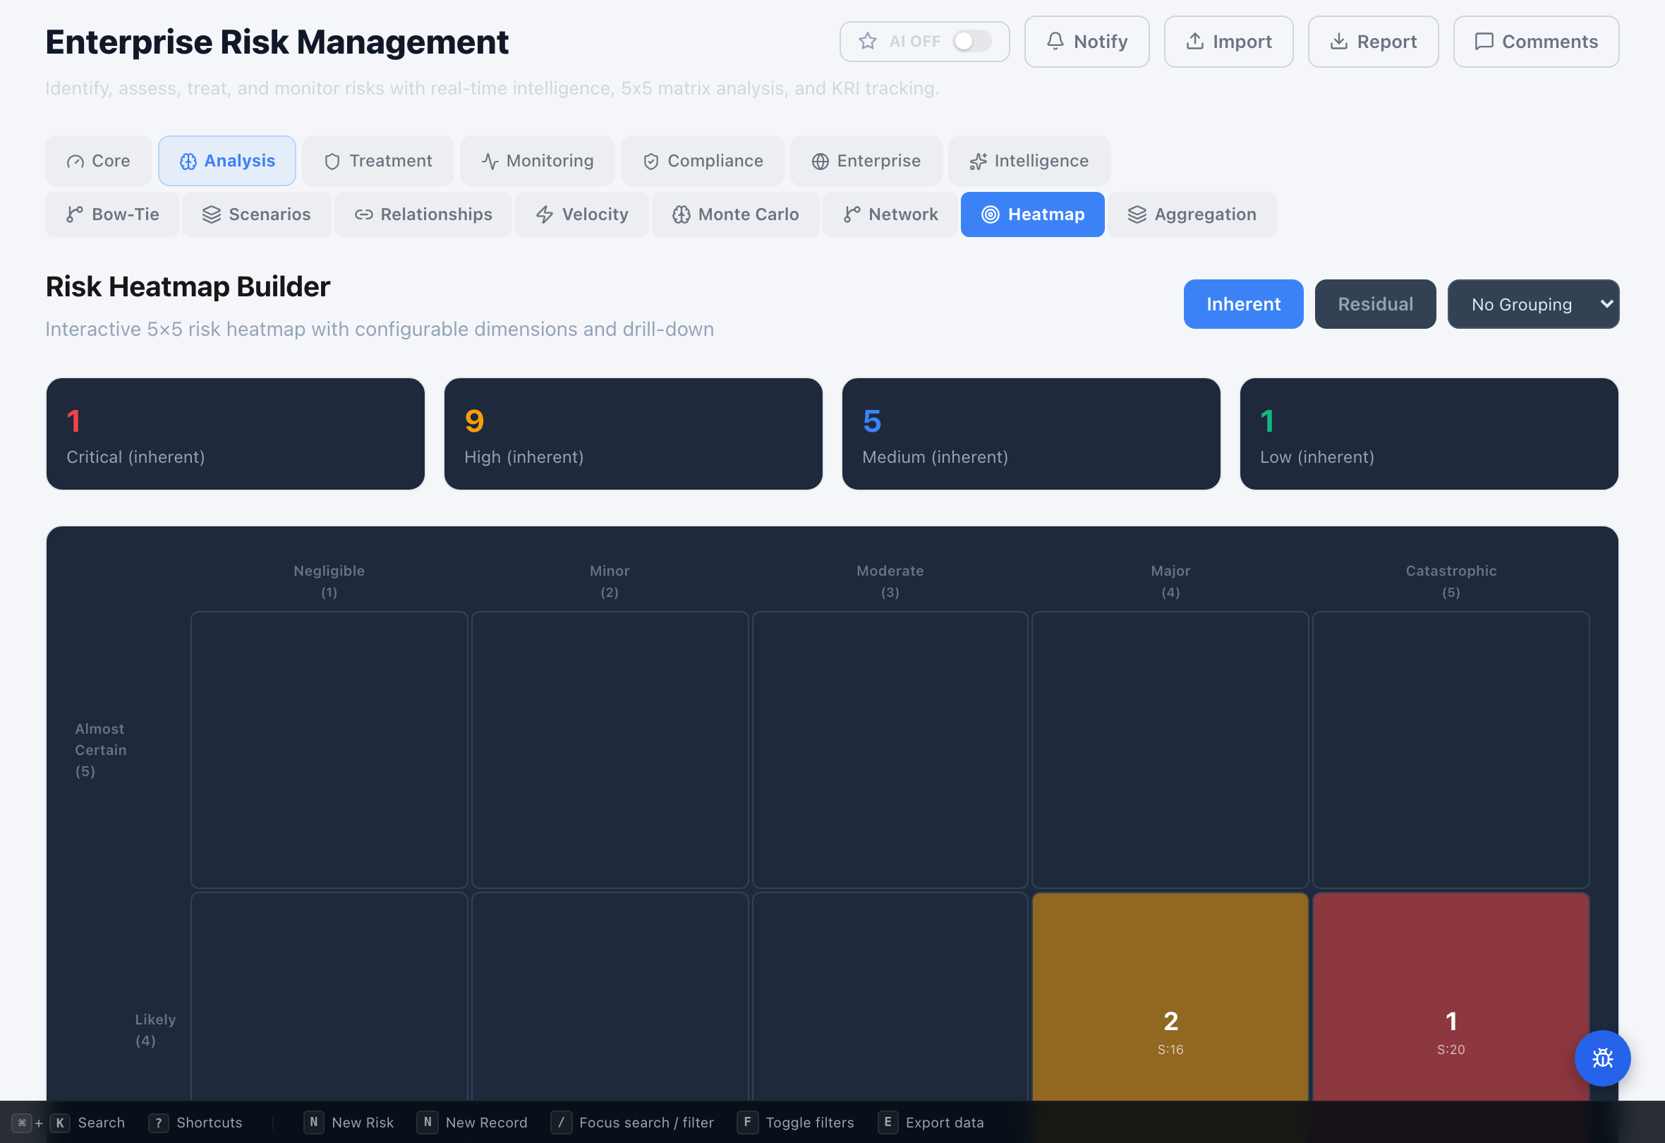Click the Import button
The width and height of the screenshot is (1665, 1143).
click(1228, 41)
